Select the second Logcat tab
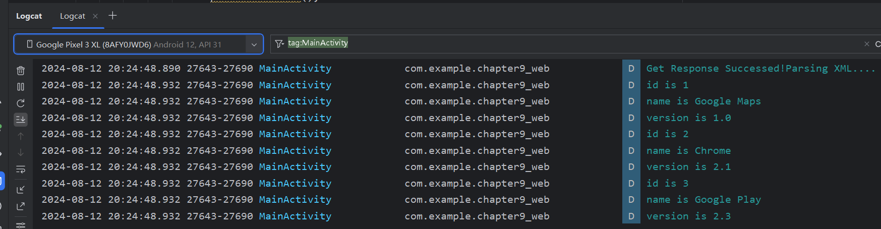 [x=72, y=16]
